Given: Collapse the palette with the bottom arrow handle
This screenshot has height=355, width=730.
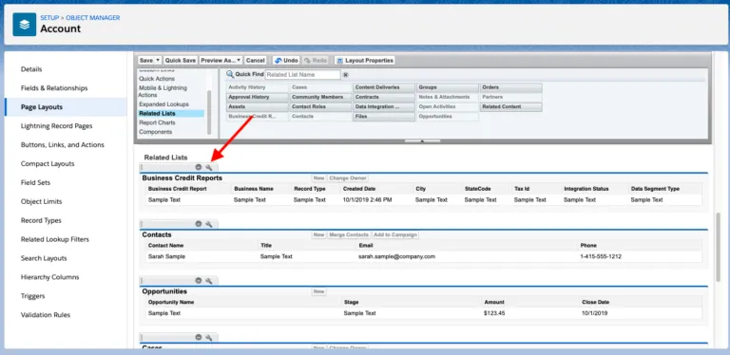Looking at the screenshot, I should tap(422, 140).
